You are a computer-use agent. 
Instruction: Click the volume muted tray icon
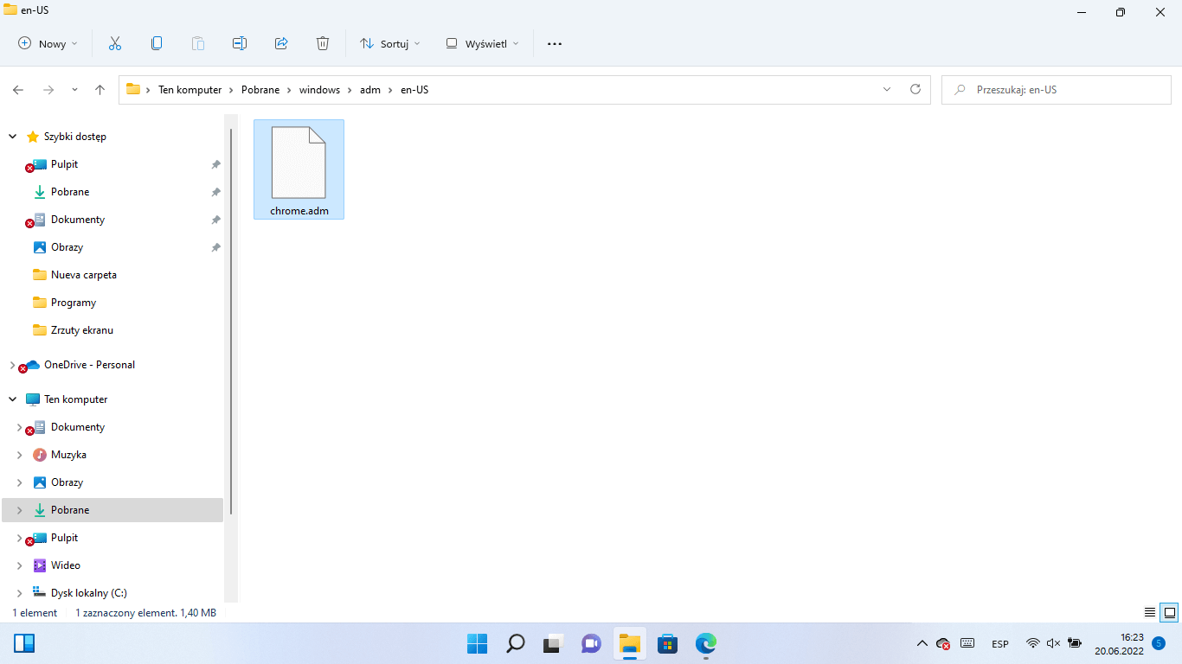(x=1053, y=643)
